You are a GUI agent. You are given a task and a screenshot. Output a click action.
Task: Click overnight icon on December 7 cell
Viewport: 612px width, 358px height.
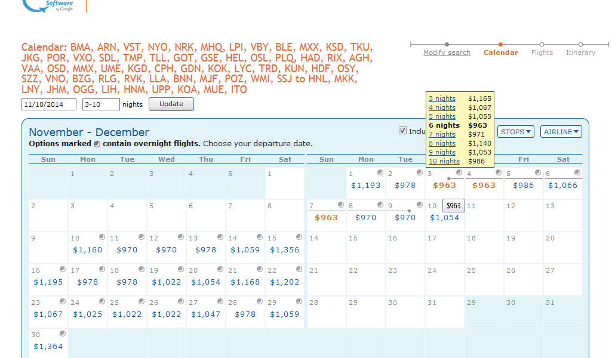341,205
